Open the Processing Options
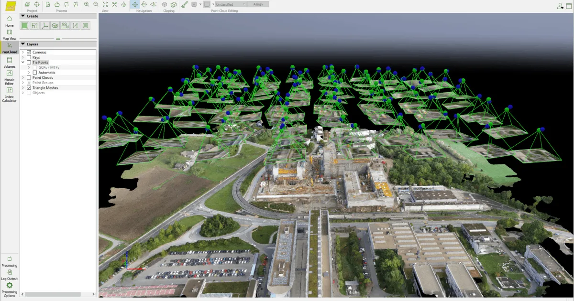The width and height of the screenshot is (574, 301). point(9,288)
